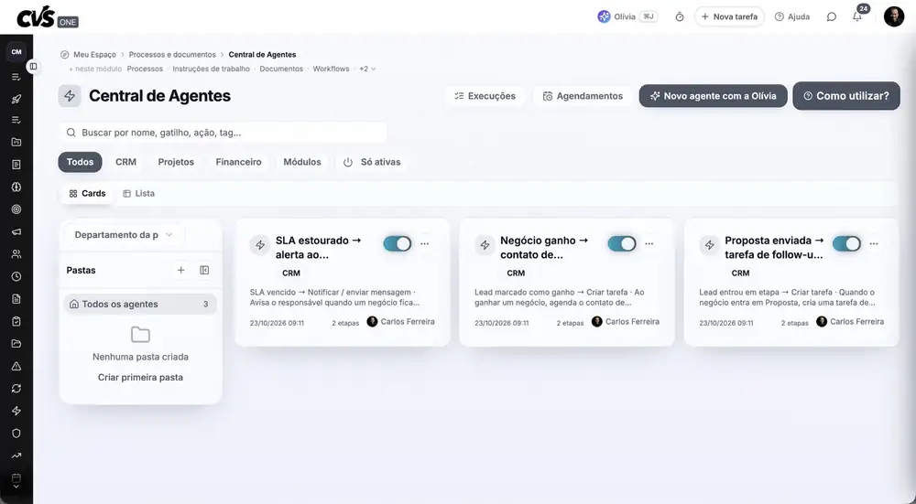Open the calendar icon in sidebar
Image resolution: width=916 pixels, height=504 pixels.
[16, 477]
